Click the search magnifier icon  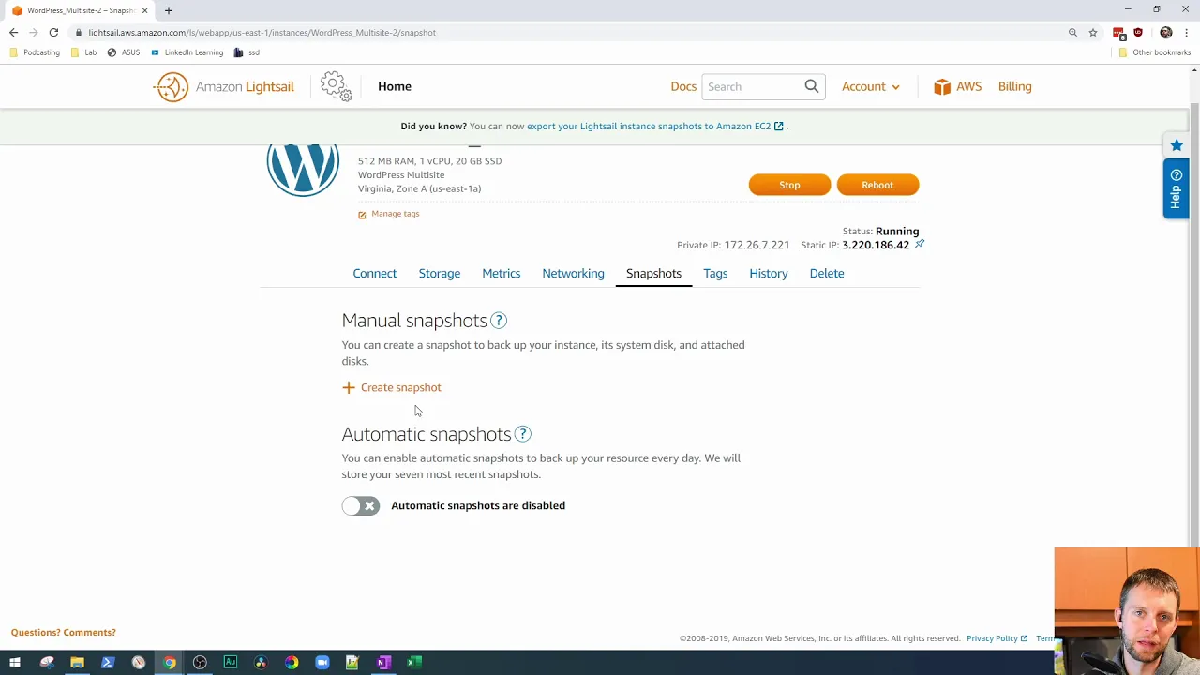[x=812, y=86]
